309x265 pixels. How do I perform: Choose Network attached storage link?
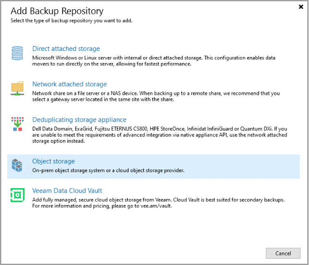[69, 84]
